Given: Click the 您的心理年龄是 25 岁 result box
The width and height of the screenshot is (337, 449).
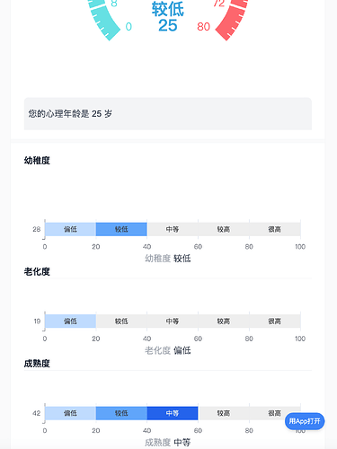Looking at the screenshot, I should [x=168, y=114].
